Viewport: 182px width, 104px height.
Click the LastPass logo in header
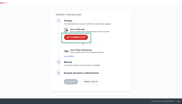(x=3, y=3)
